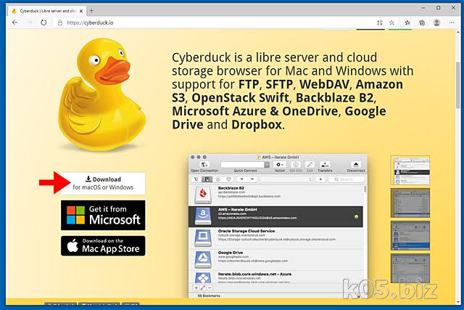Open the Edge settings and more menu
The height and width of the screenshot is (310, 464).
[x=452, y=23]
